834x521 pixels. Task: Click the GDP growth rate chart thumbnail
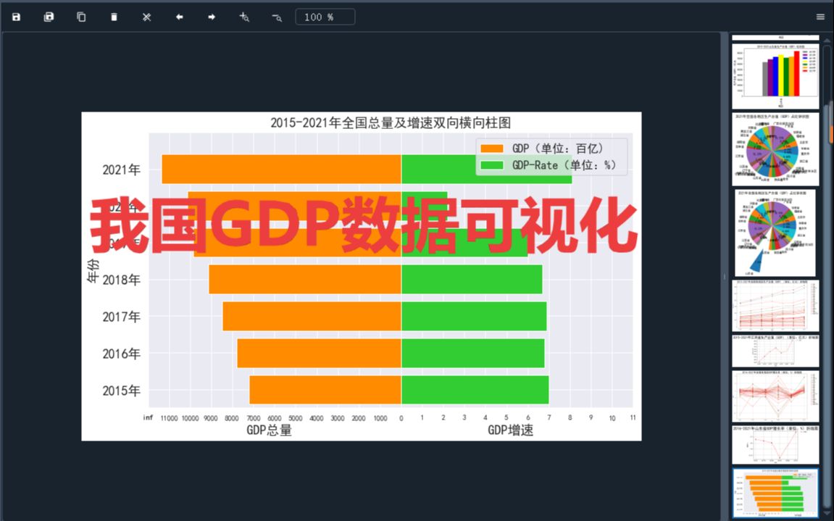point(775,443)
